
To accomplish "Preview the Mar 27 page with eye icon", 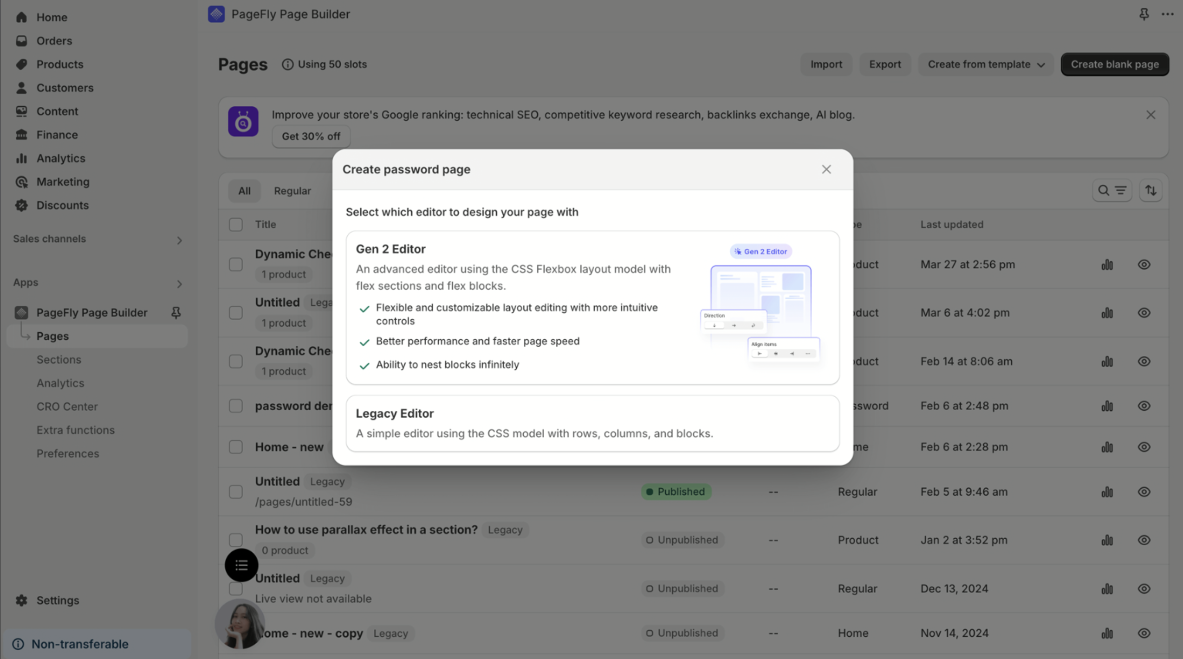I will coord(1144,265).
